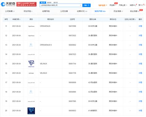This screenshot has height=117, width=146.
Task: Click the red official credit agency banner
Action: point(26,4)
